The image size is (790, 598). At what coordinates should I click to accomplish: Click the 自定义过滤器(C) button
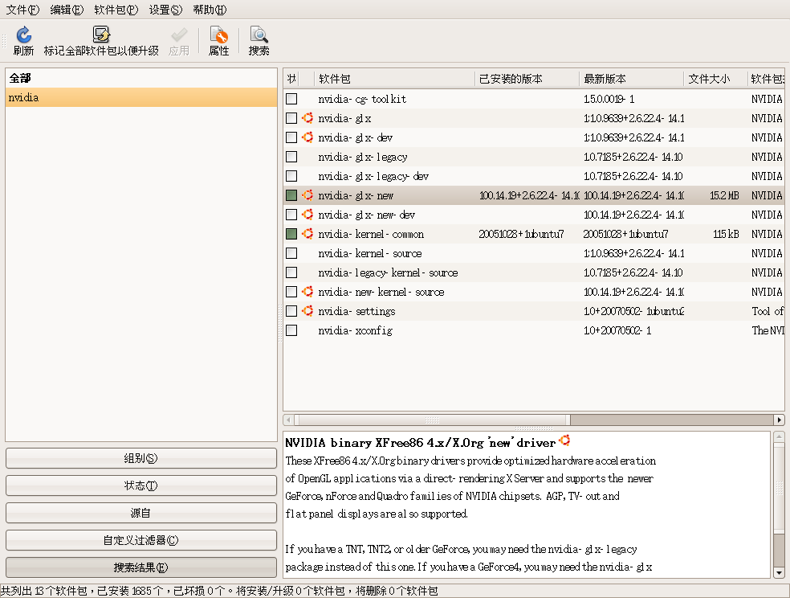[x=141, y=540]
